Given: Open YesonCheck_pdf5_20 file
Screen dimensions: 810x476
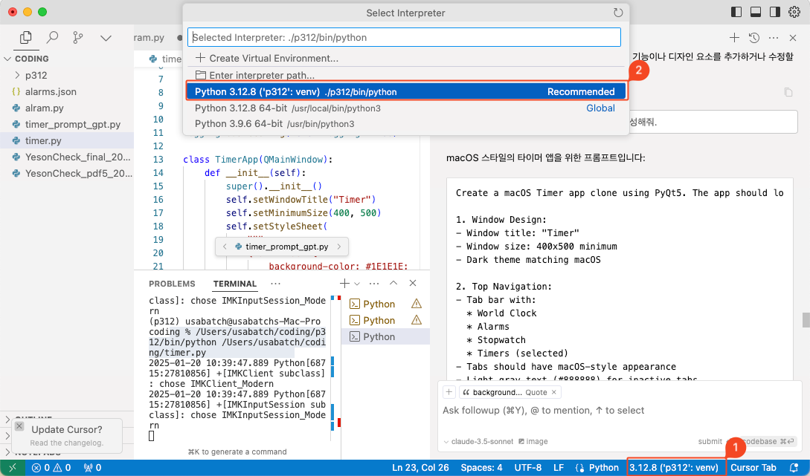Looking at the screenshot, I should 67,174.
